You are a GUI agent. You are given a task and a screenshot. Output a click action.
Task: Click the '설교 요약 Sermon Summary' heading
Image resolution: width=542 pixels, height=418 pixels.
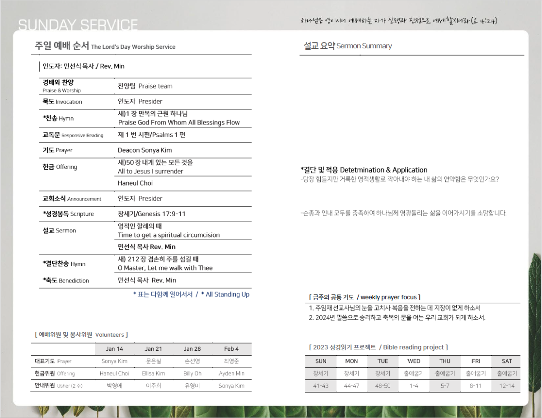348,46
